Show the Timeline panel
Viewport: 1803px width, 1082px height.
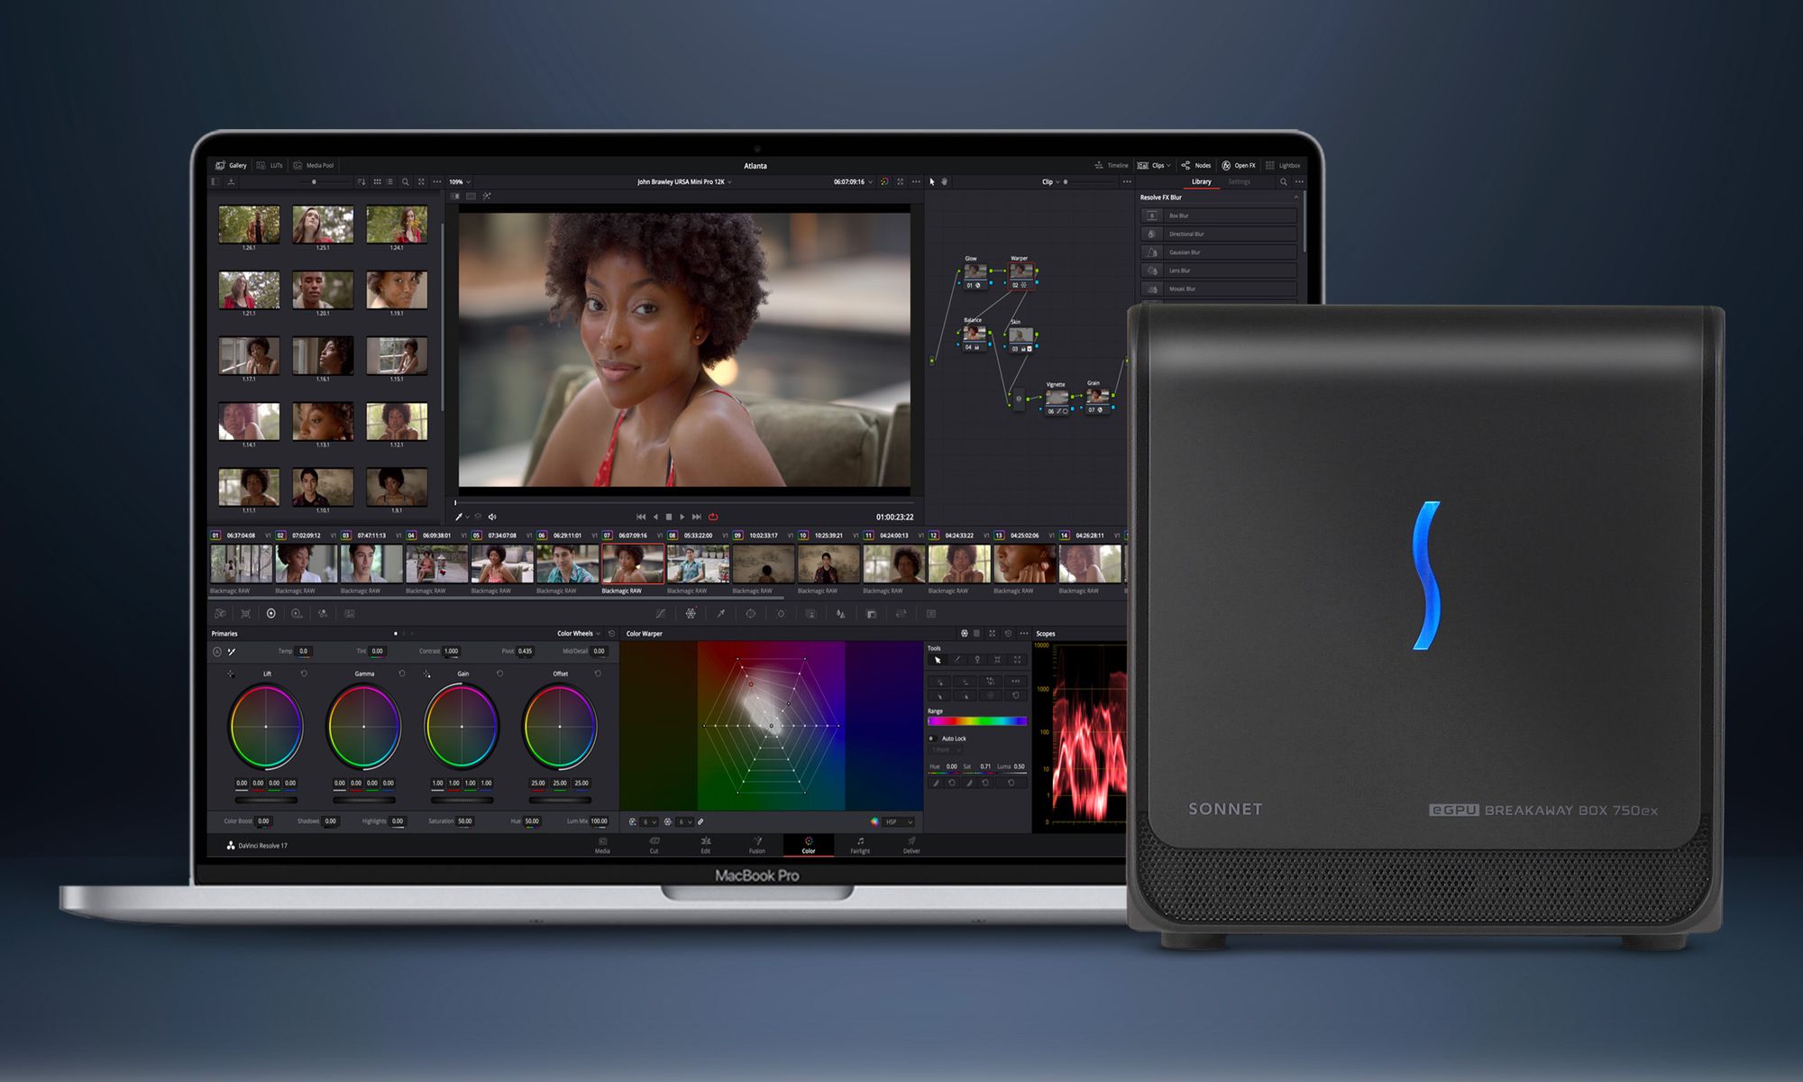click(x=1112, y=165)
